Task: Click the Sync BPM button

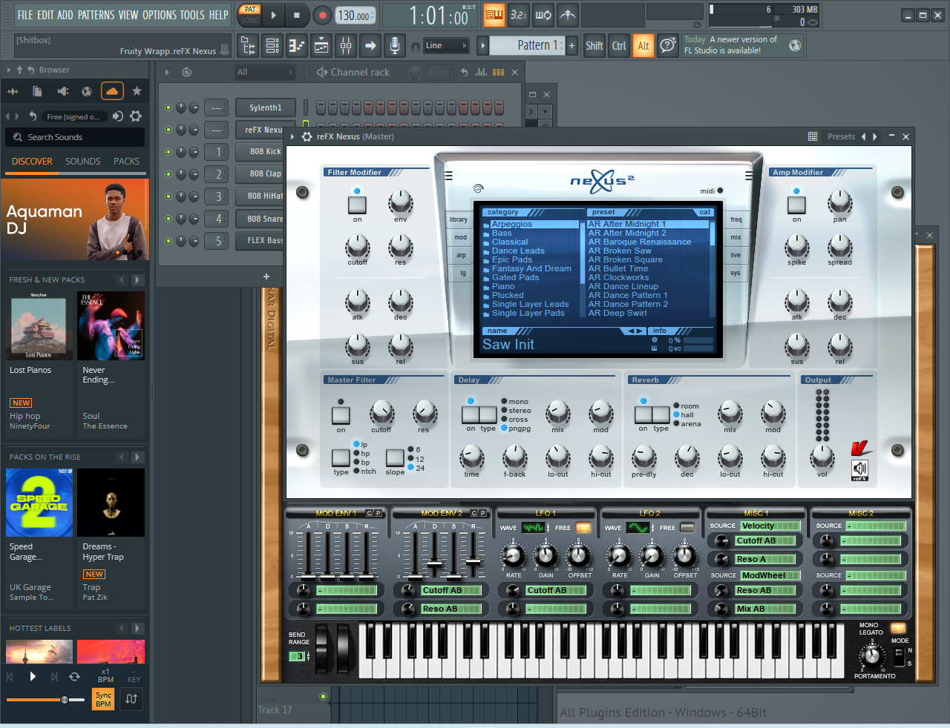Action: point(103,699)
